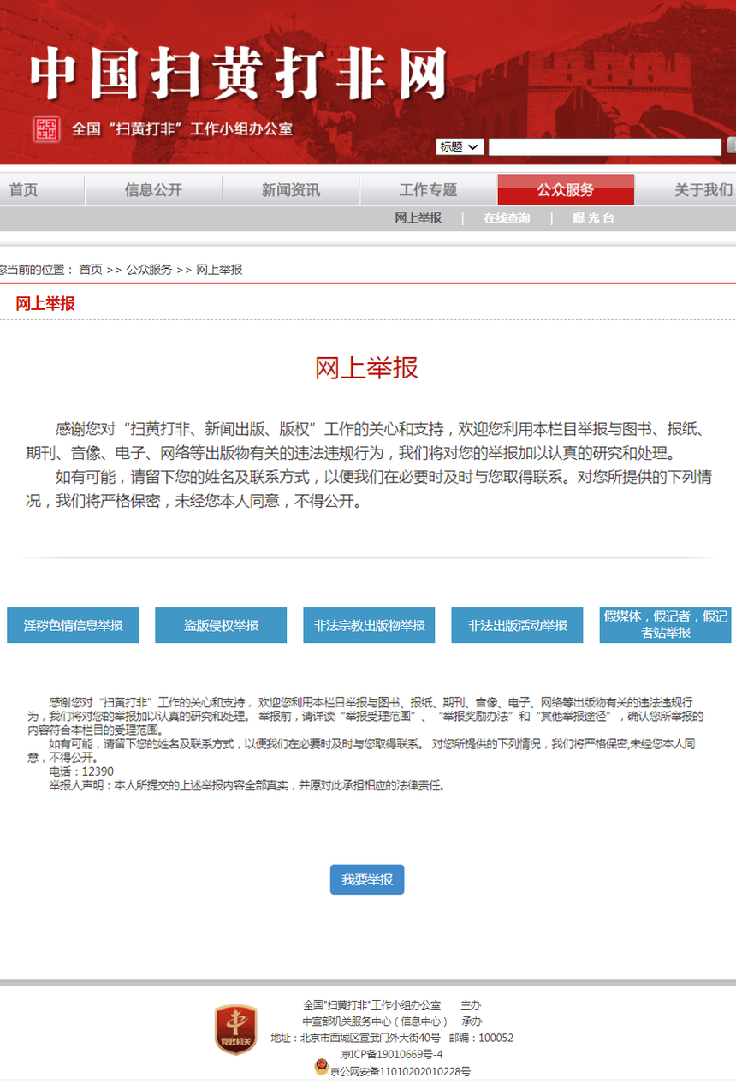Choose 在线查询 in the sub-navigation bar
The height and width of the screenshot is (1084, 736).
[x=507, y=218]
